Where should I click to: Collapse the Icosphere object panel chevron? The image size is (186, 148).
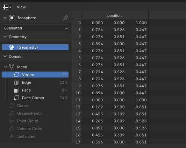click(5, 18)
